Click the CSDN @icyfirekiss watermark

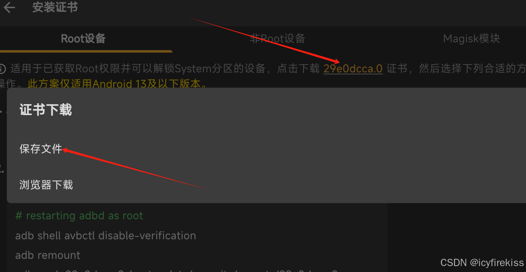pos(482,262)
